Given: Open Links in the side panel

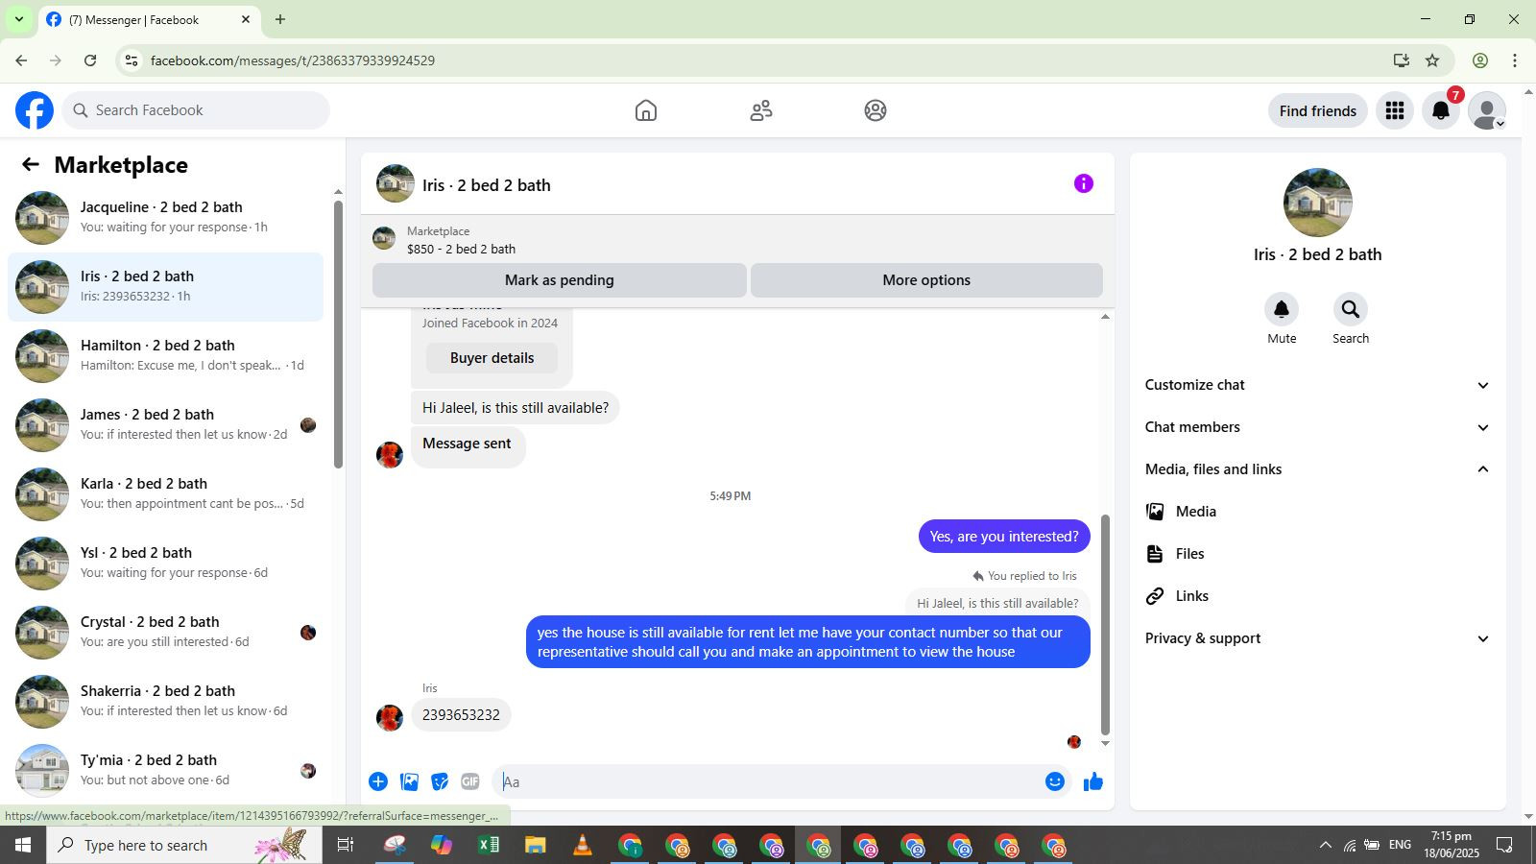Looking at the screenshot, I should [1317, 596].
